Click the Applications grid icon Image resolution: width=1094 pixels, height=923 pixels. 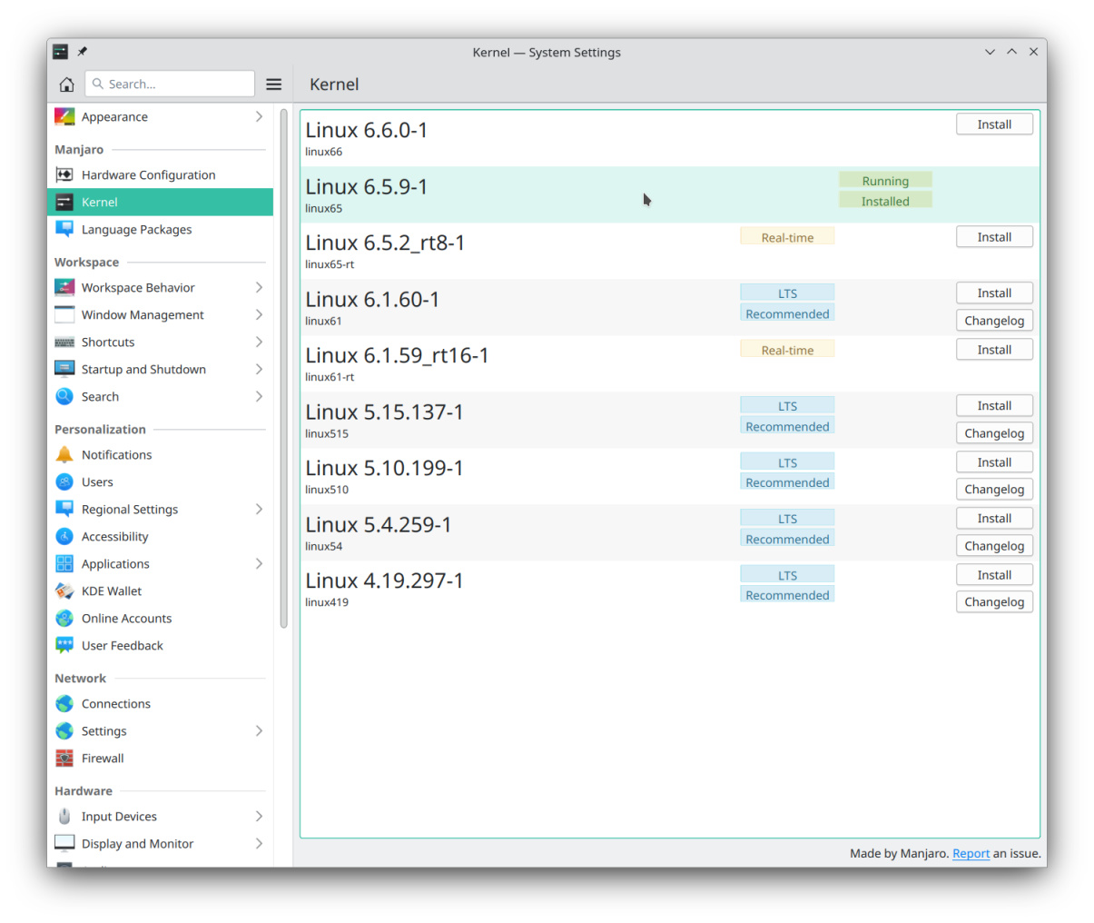64,564
